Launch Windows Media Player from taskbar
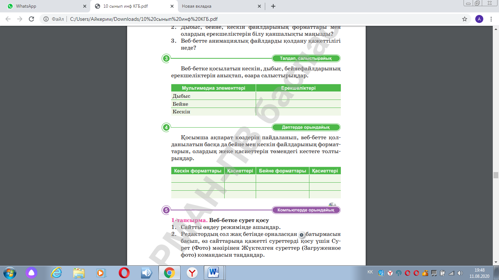Viewport: 499px width, 280px height. (x=101, y=272)
